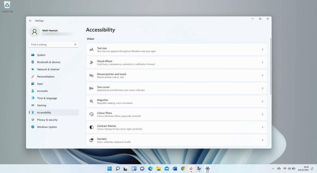This screenshot has height=173, width=317.
Task: Open the Widgets panel from the taskbar
Action: pos(134,169)
